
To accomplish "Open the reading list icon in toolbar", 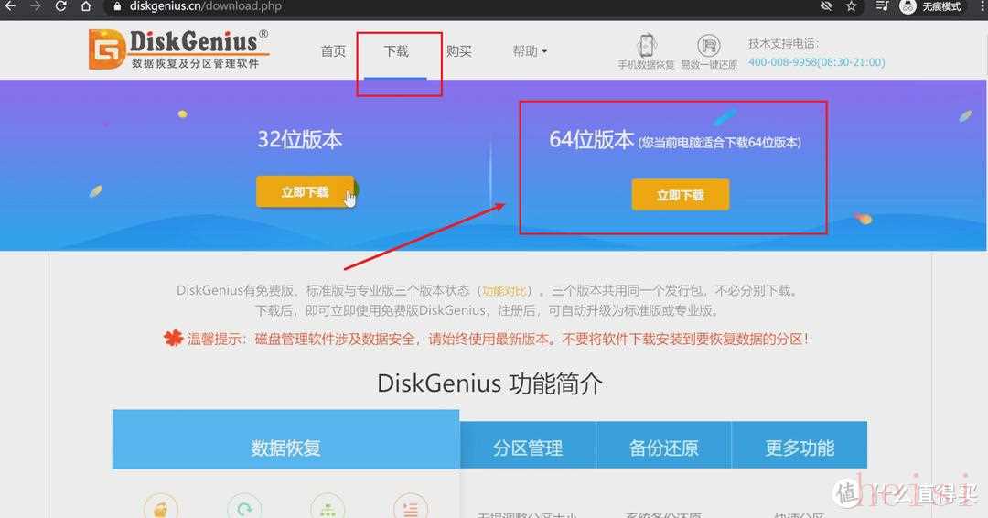I will 882,6.
